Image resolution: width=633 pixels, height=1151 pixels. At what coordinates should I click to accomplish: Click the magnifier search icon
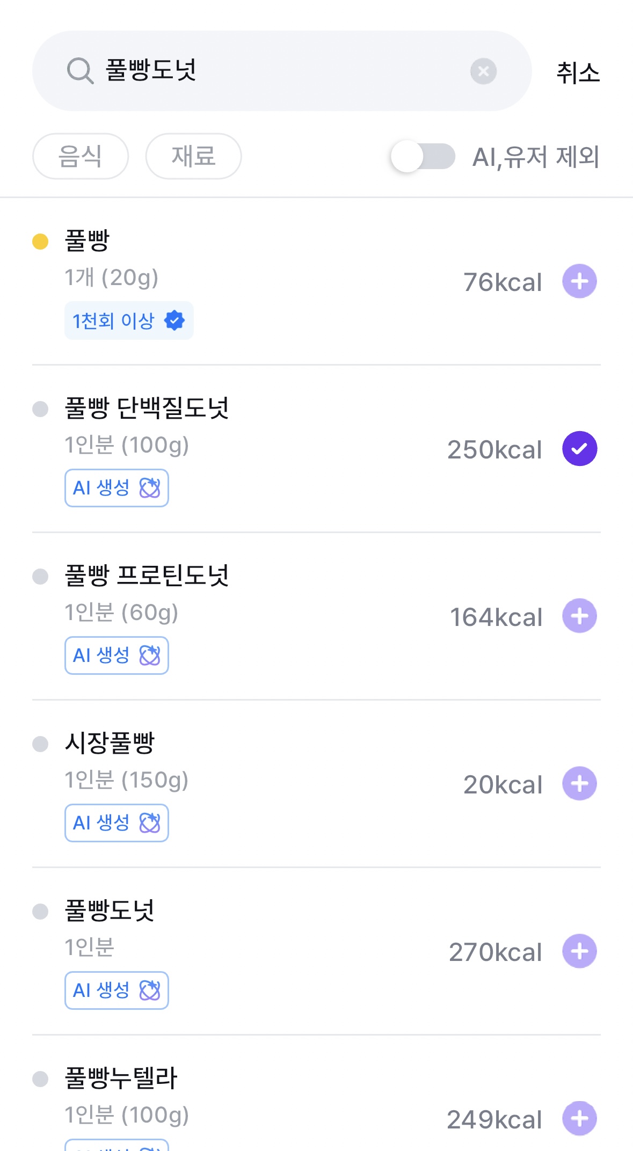[x=80, y=71]
